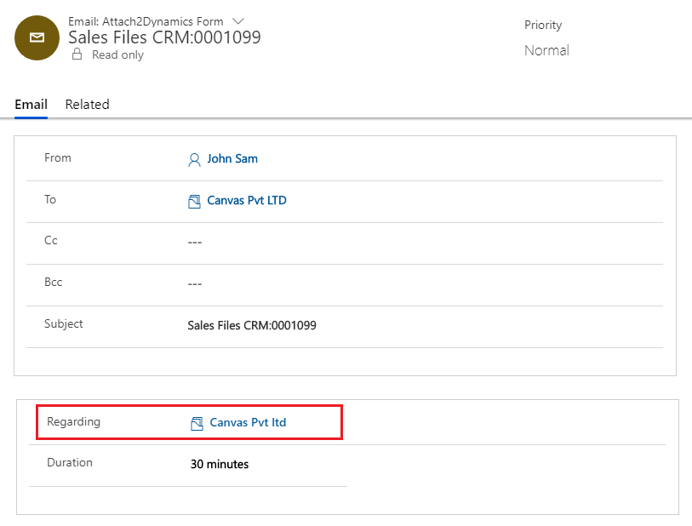Click the Sales Files CRM:0001099 title
The width and height of the screenshot is (692, 526).
(164, 37)
